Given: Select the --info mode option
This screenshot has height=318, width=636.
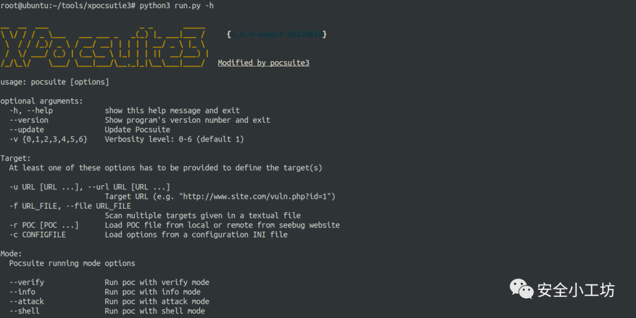Looking at the screenshot, I should [x=22, y=292].
